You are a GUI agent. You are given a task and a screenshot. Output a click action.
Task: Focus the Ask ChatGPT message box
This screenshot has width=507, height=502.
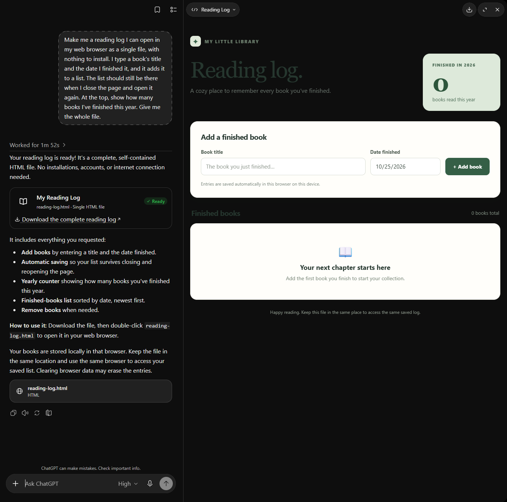(68, 484)
